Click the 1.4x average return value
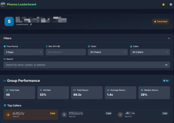 [110, 95]
